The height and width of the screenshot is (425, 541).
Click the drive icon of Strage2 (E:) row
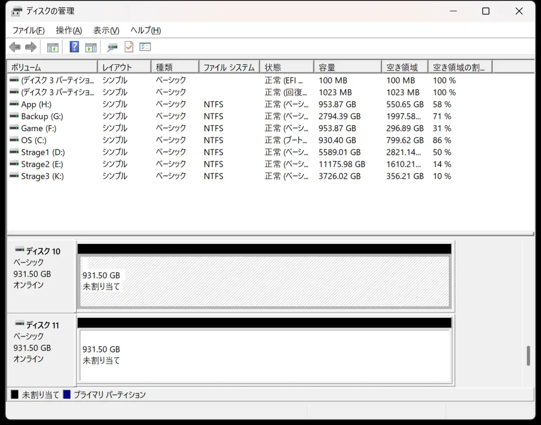14,164
